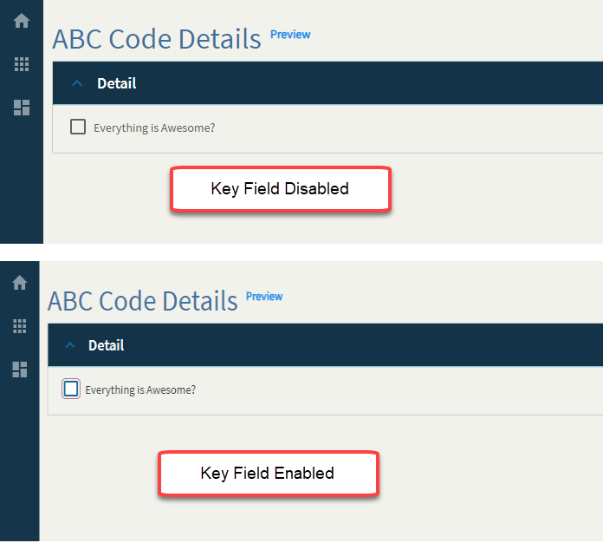Collapse the bottom Detail section chevron

pos(70,345)
